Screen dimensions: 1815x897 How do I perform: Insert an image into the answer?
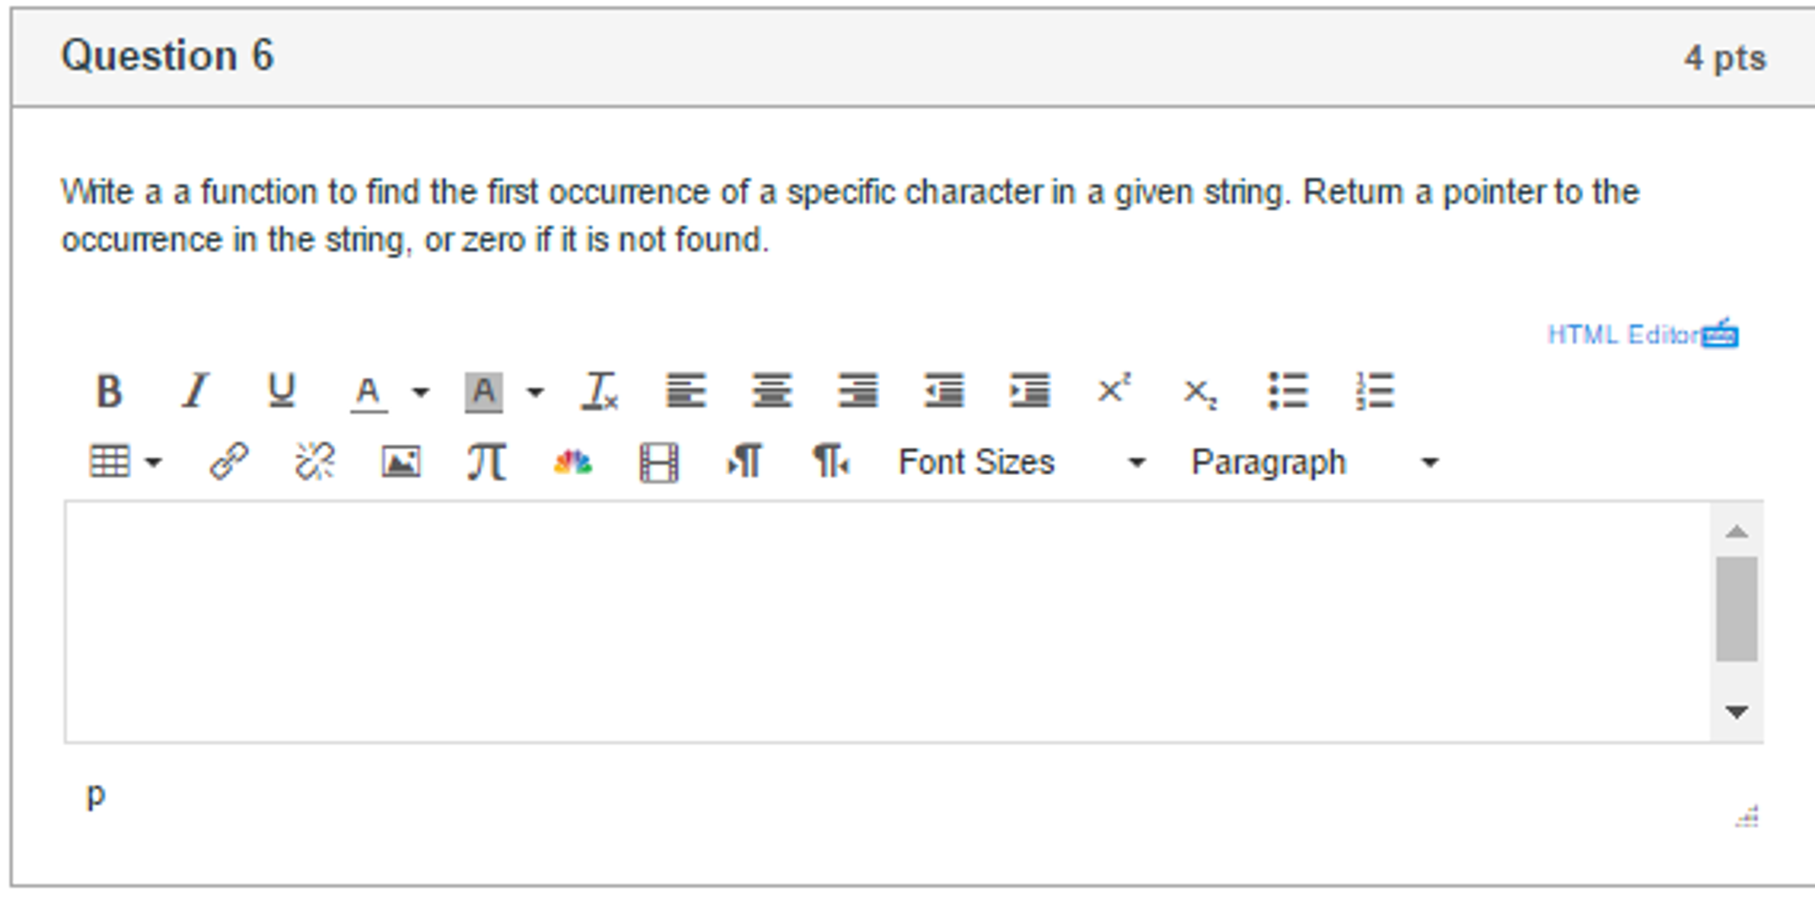pyautogui.click(x=401, y=461)
